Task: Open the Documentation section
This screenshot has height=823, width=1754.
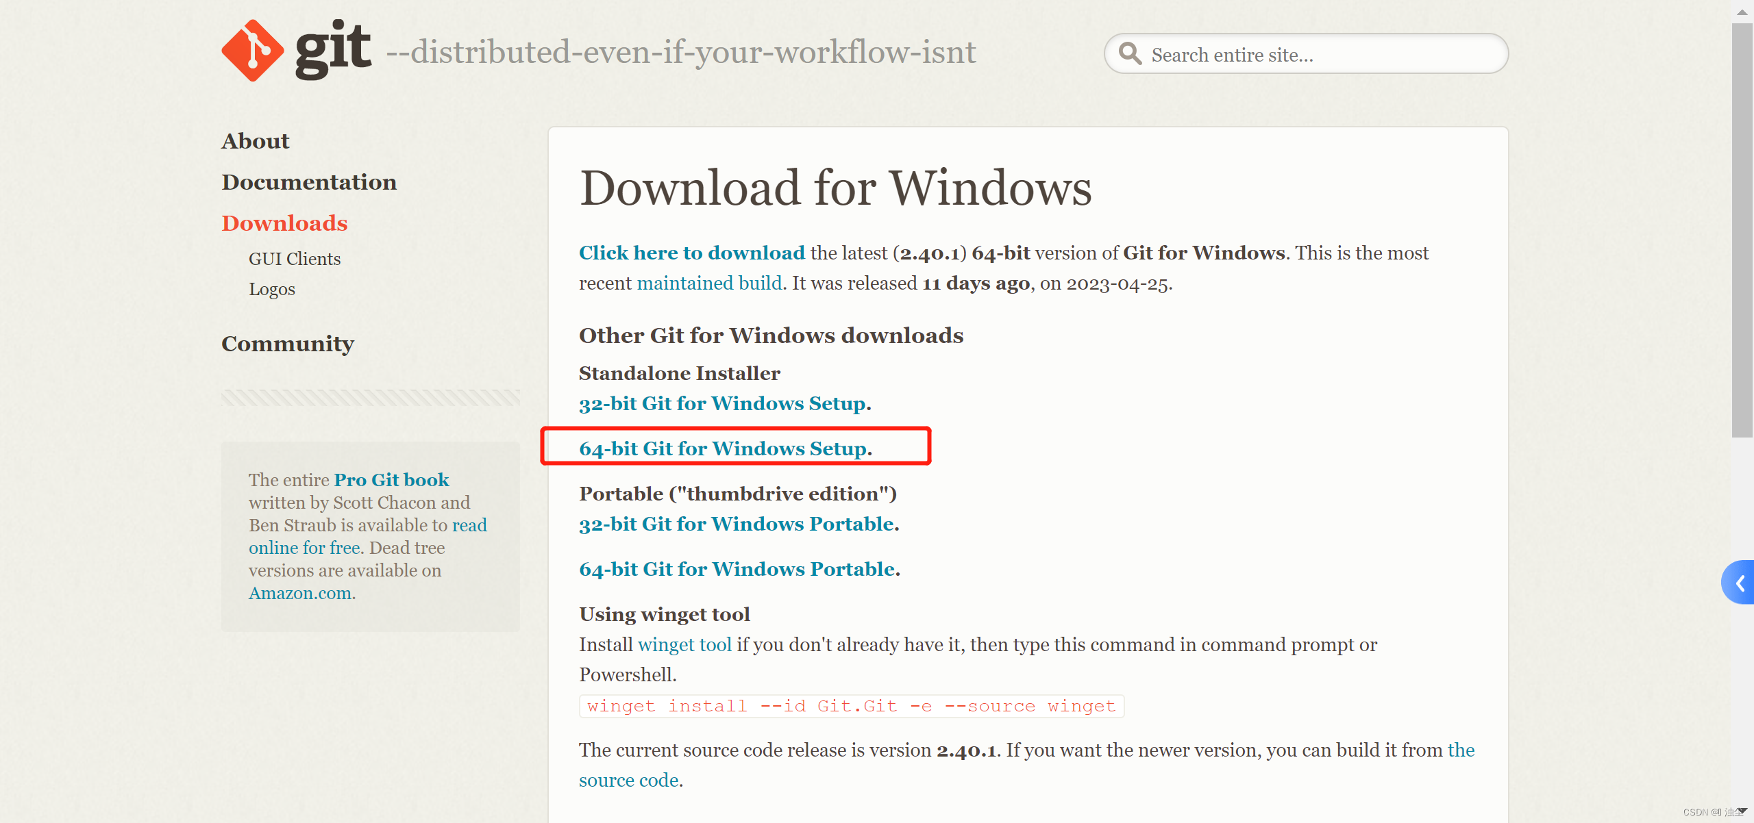Action: click(x=309, y=181)
